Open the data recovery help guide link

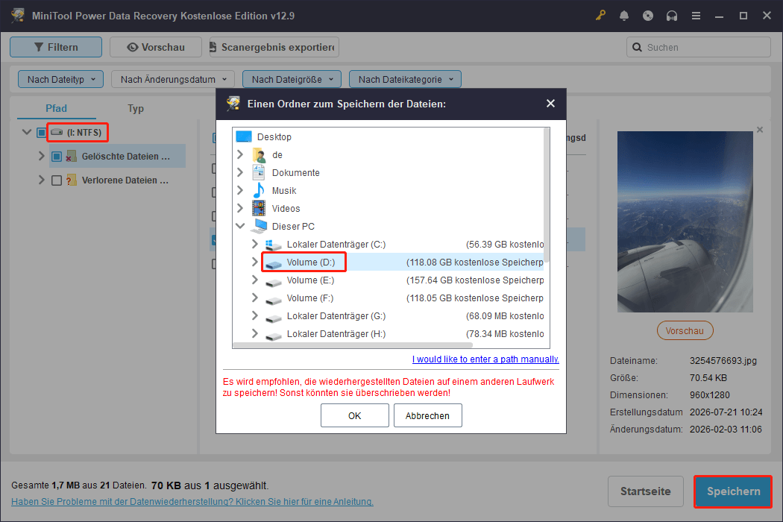[192, 502]
